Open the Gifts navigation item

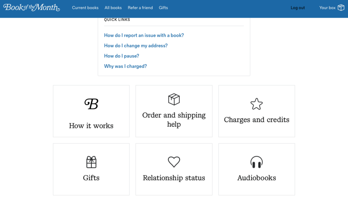click(163, 7)
